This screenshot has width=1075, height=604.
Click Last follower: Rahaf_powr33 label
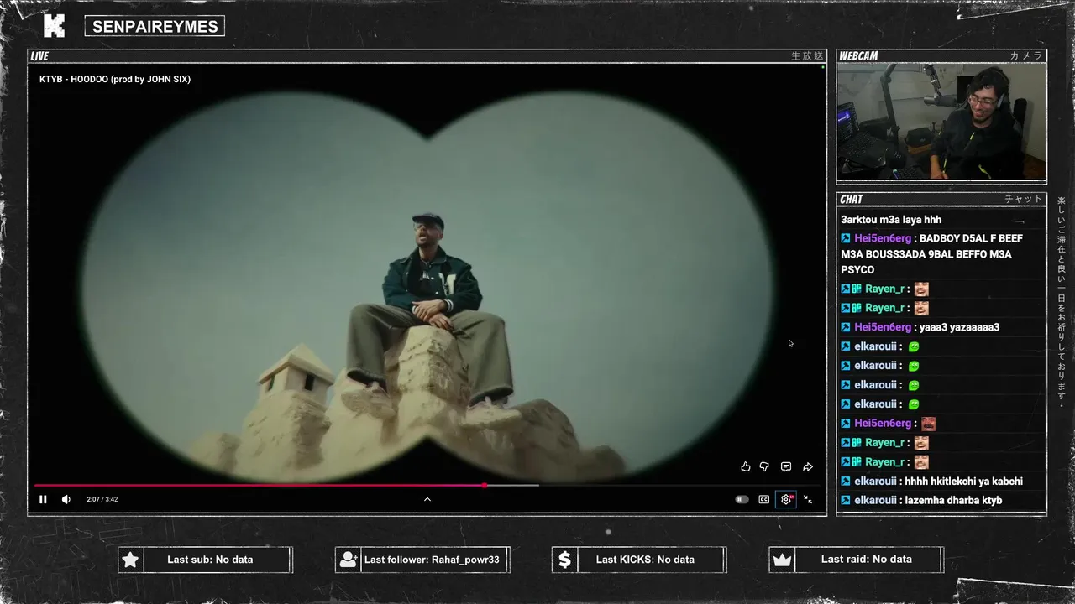tap(432, 560)
